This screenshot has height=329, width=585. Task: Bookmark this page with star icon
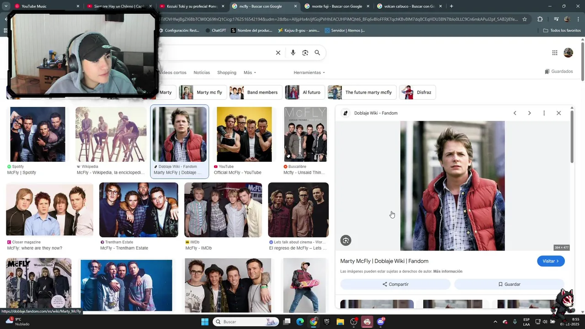tap(525, 19)
